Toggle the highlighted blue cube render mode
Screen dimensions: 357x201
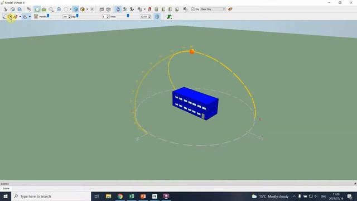coord(76,9)
